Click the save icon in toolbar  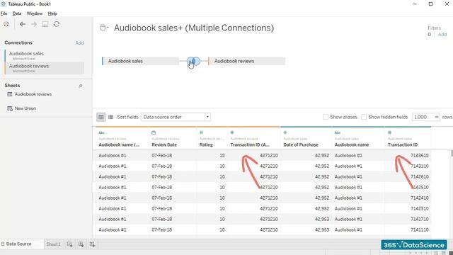click(45, 24)
